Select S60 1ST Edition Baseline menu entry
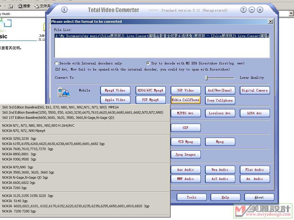The image size is (294, 220). (85, 118)
